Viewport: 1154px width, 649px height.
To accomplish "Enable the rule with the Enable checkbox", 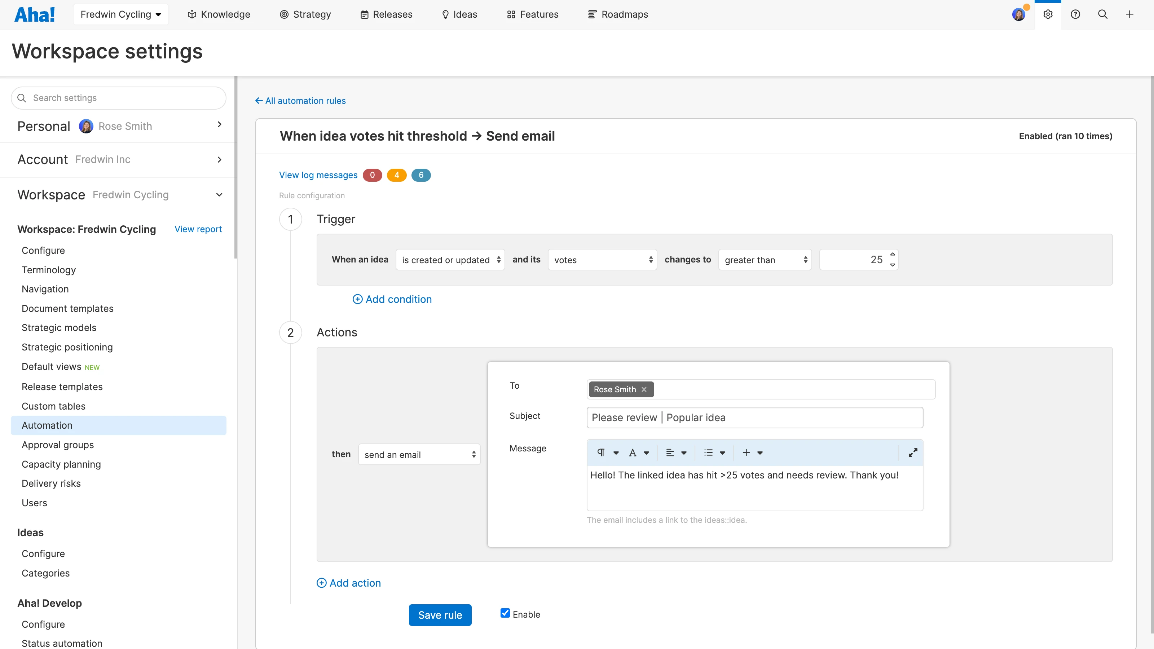I will click(505, 613).
